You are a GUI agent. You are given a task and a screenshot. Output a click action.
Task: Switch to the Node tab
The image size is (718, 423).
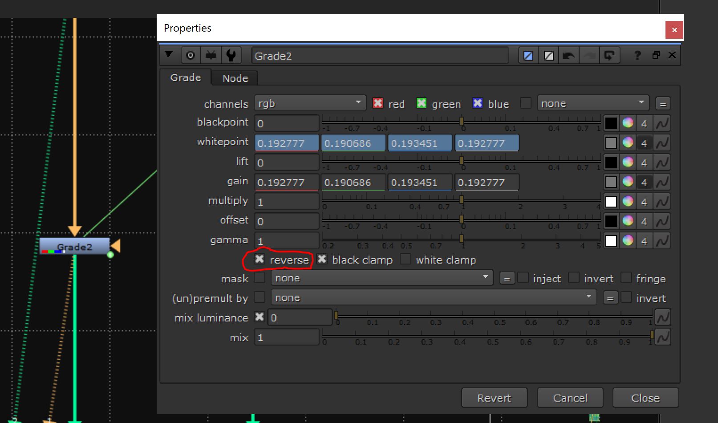pos(235,78)
